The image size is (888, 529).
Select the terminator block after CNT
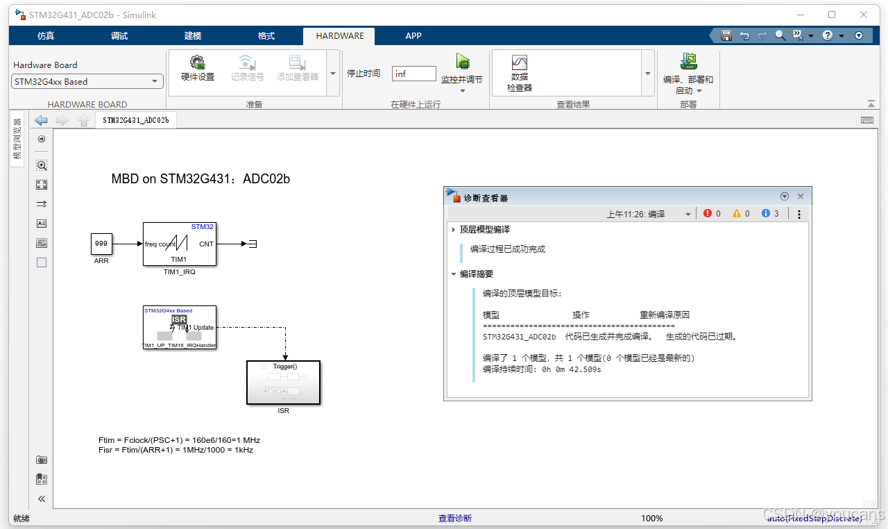click(x=253, y=244)
